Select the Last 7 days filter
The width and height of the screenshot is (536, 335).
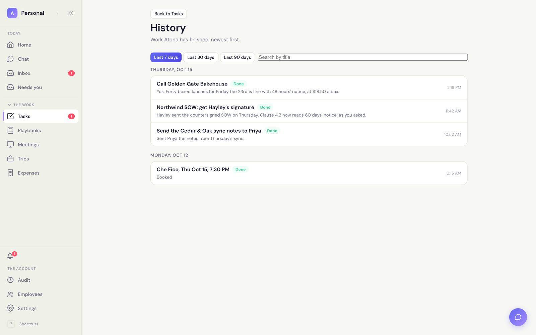[x=166, y=57]
